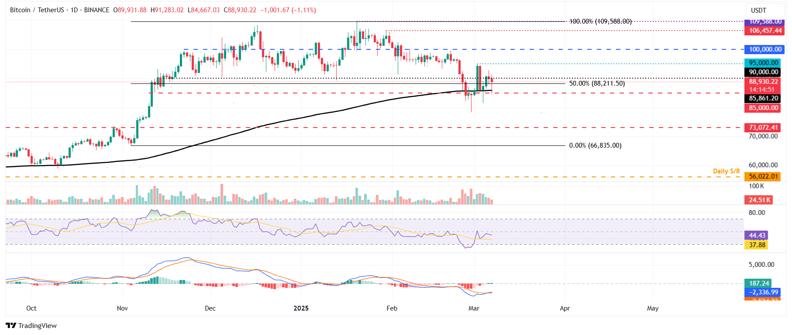Select the low value L84,667.03
Screen dimensions: 792x335
tap(203, 10)
